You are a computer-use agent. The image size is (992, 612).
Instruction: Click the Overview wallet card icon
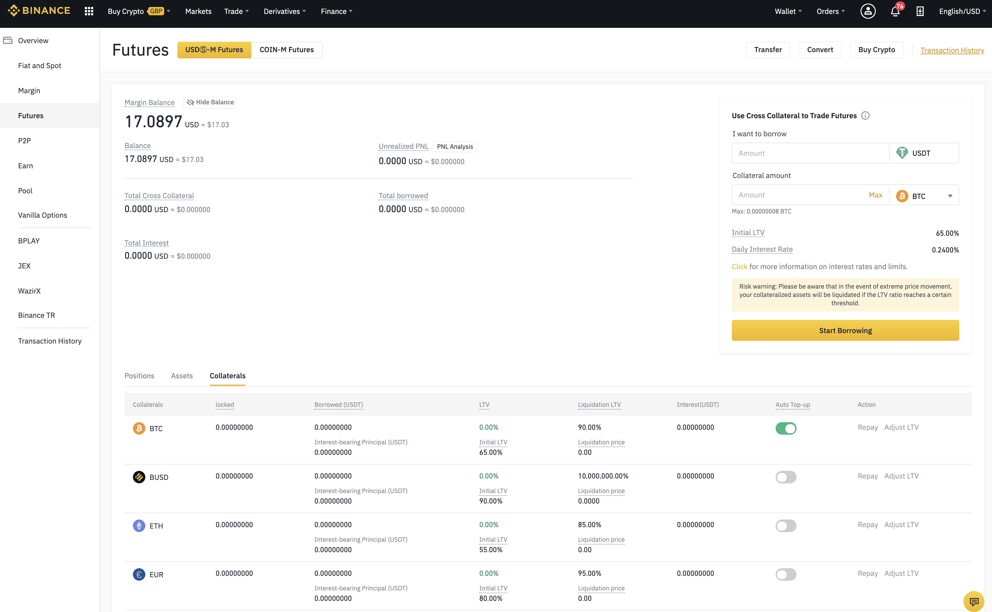8,40
